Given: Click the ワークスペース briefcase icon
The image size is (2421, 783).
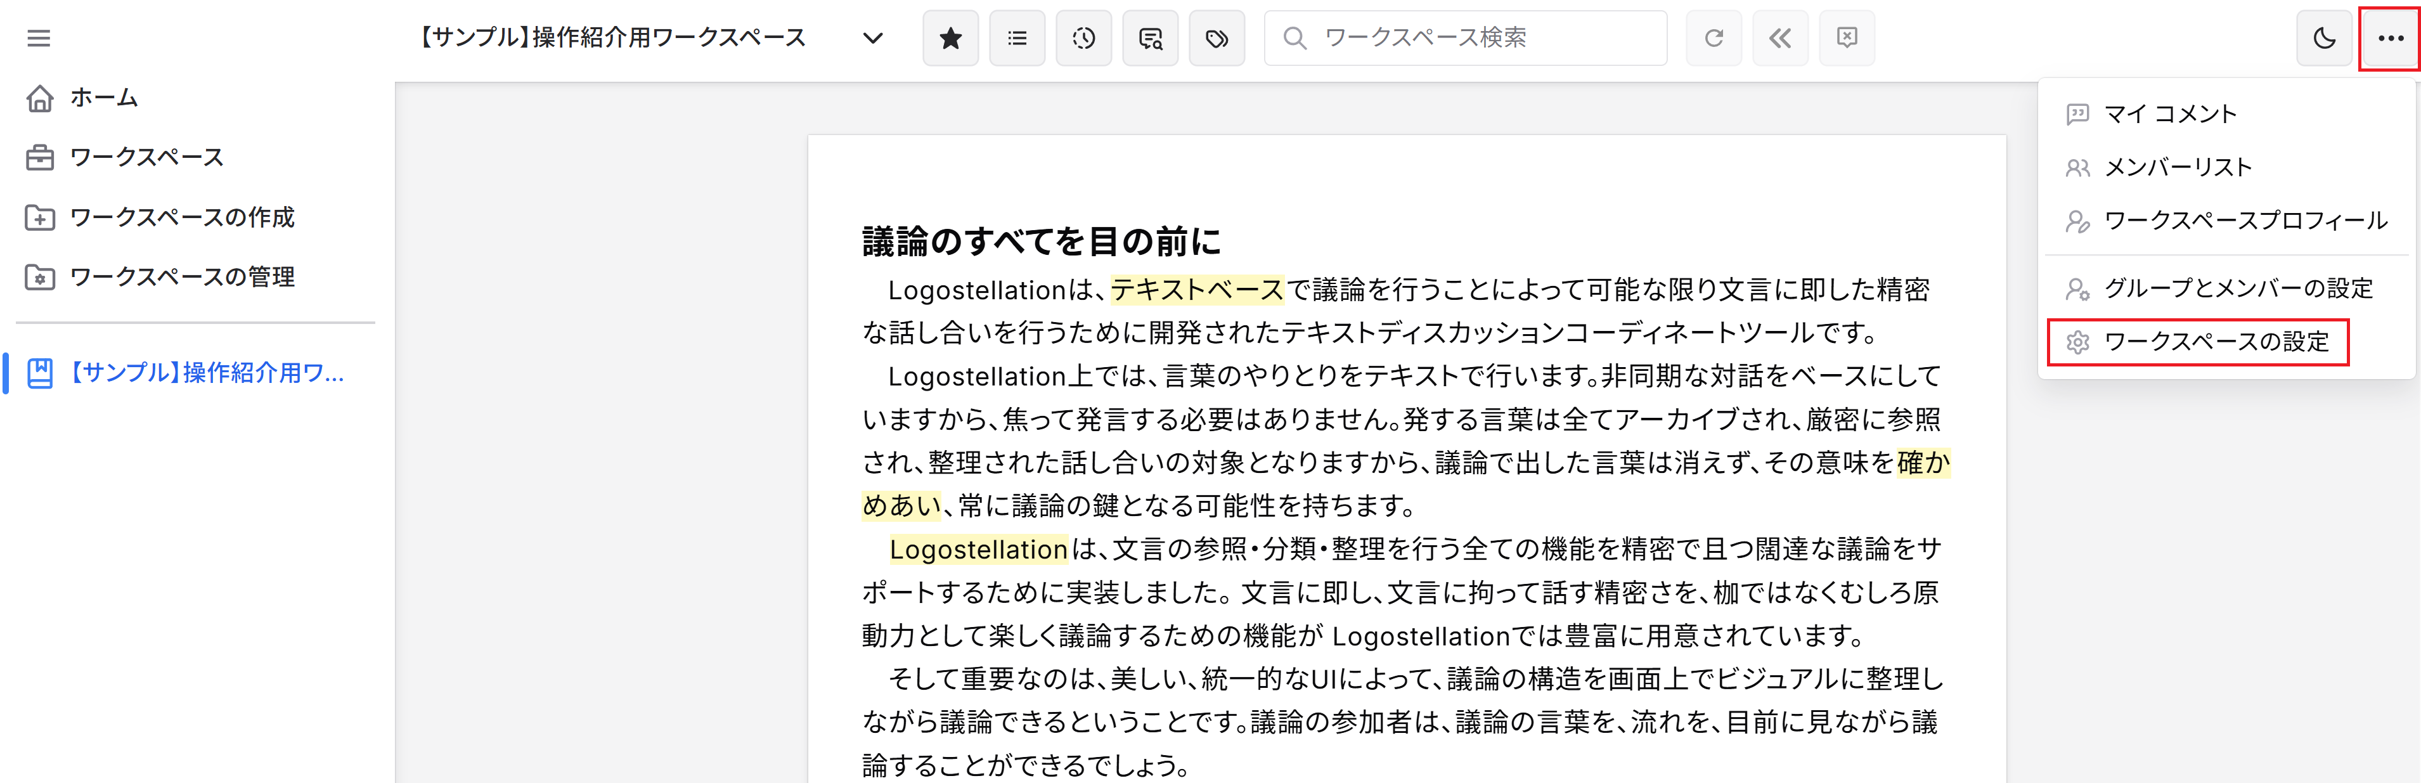Looking at the screenshot, I should click(39, 157).
